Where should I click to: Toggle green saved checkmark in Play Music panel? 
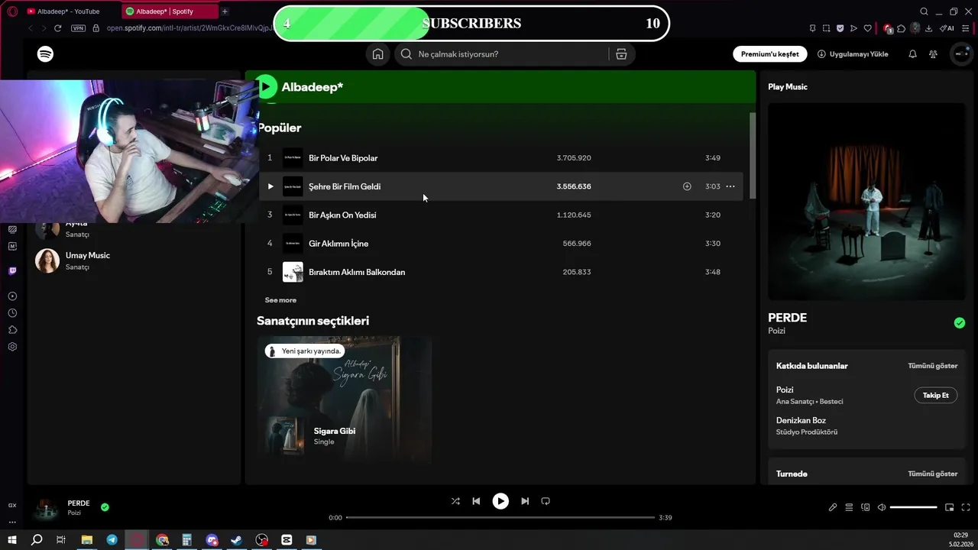[x=960, y=323]
